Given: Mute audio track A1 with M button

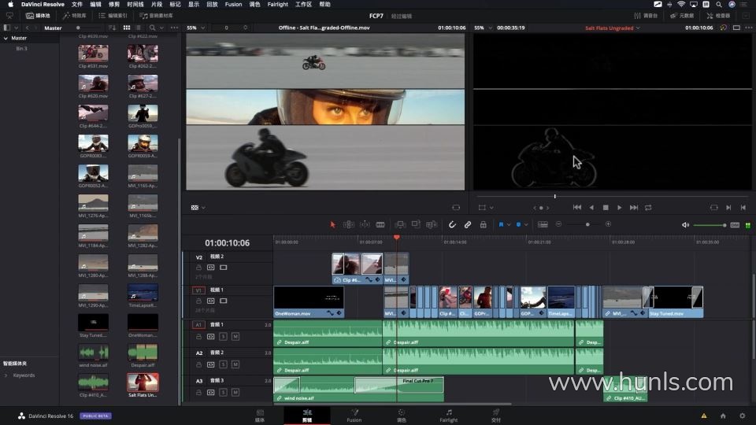Looking at the screenshot, I should 235,336.
